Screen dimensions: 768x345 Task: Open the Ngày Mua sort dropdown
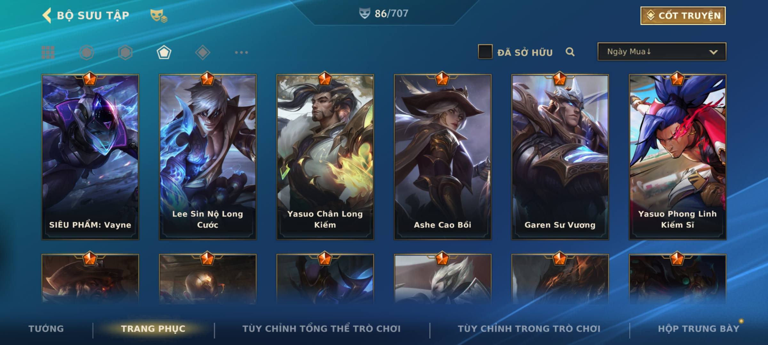pos(662,51)
